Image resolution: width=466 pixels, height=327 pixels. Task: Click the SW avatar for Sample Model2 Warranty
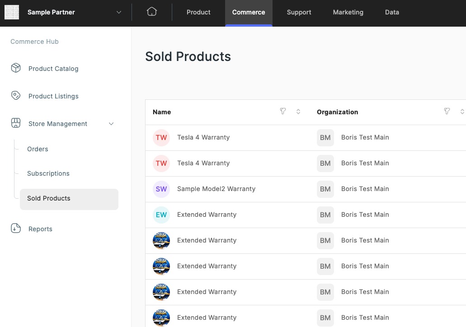161,189
